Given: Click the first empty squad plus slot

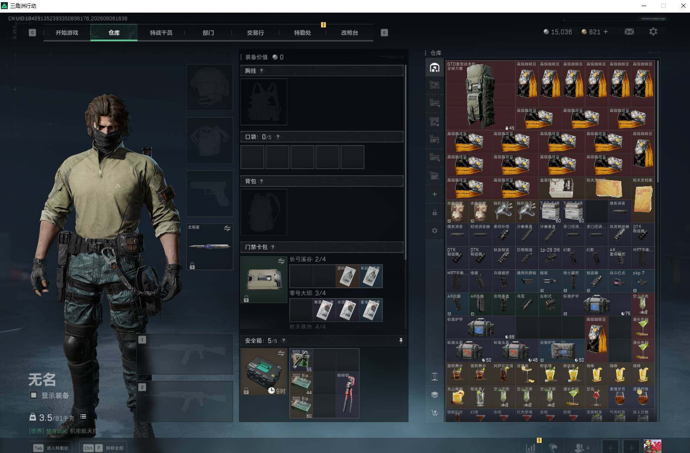Looking at the screenshot, I should point(610,447).
